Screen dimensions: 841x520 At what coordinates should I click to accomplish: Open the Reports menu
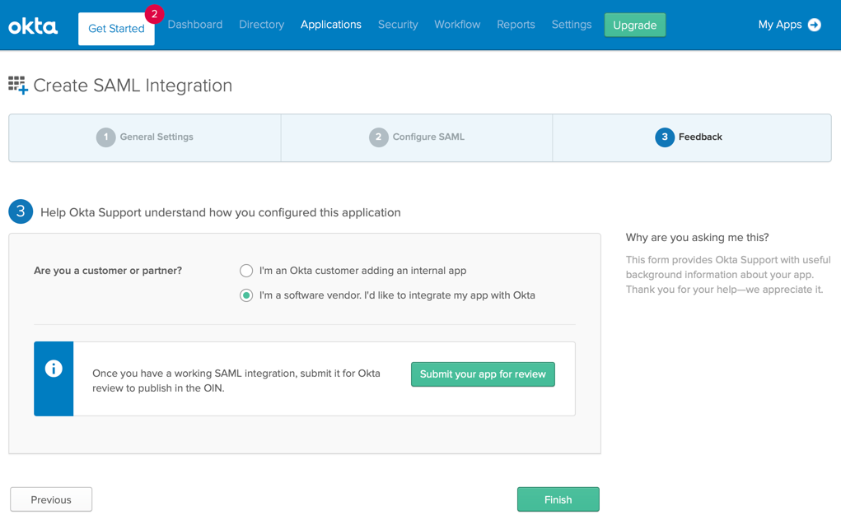516,25
